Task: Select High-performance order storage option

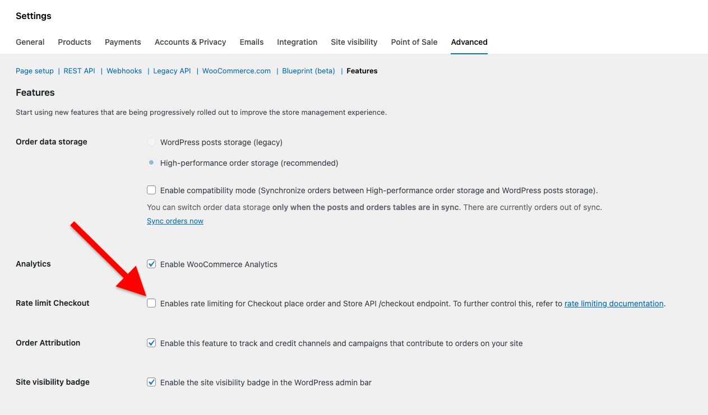Action: click(x=151, y=163)
